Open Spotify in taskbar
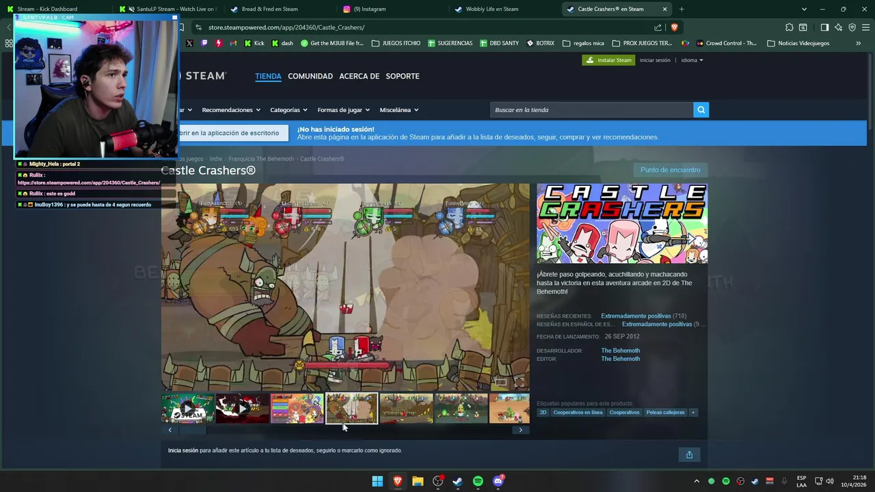Screen dimensions: 875x492 478,481
